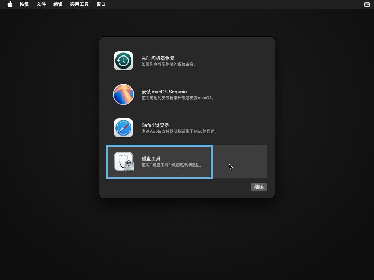
Task: Open the 编辑 menu
Action: click(x=58, y=4)
